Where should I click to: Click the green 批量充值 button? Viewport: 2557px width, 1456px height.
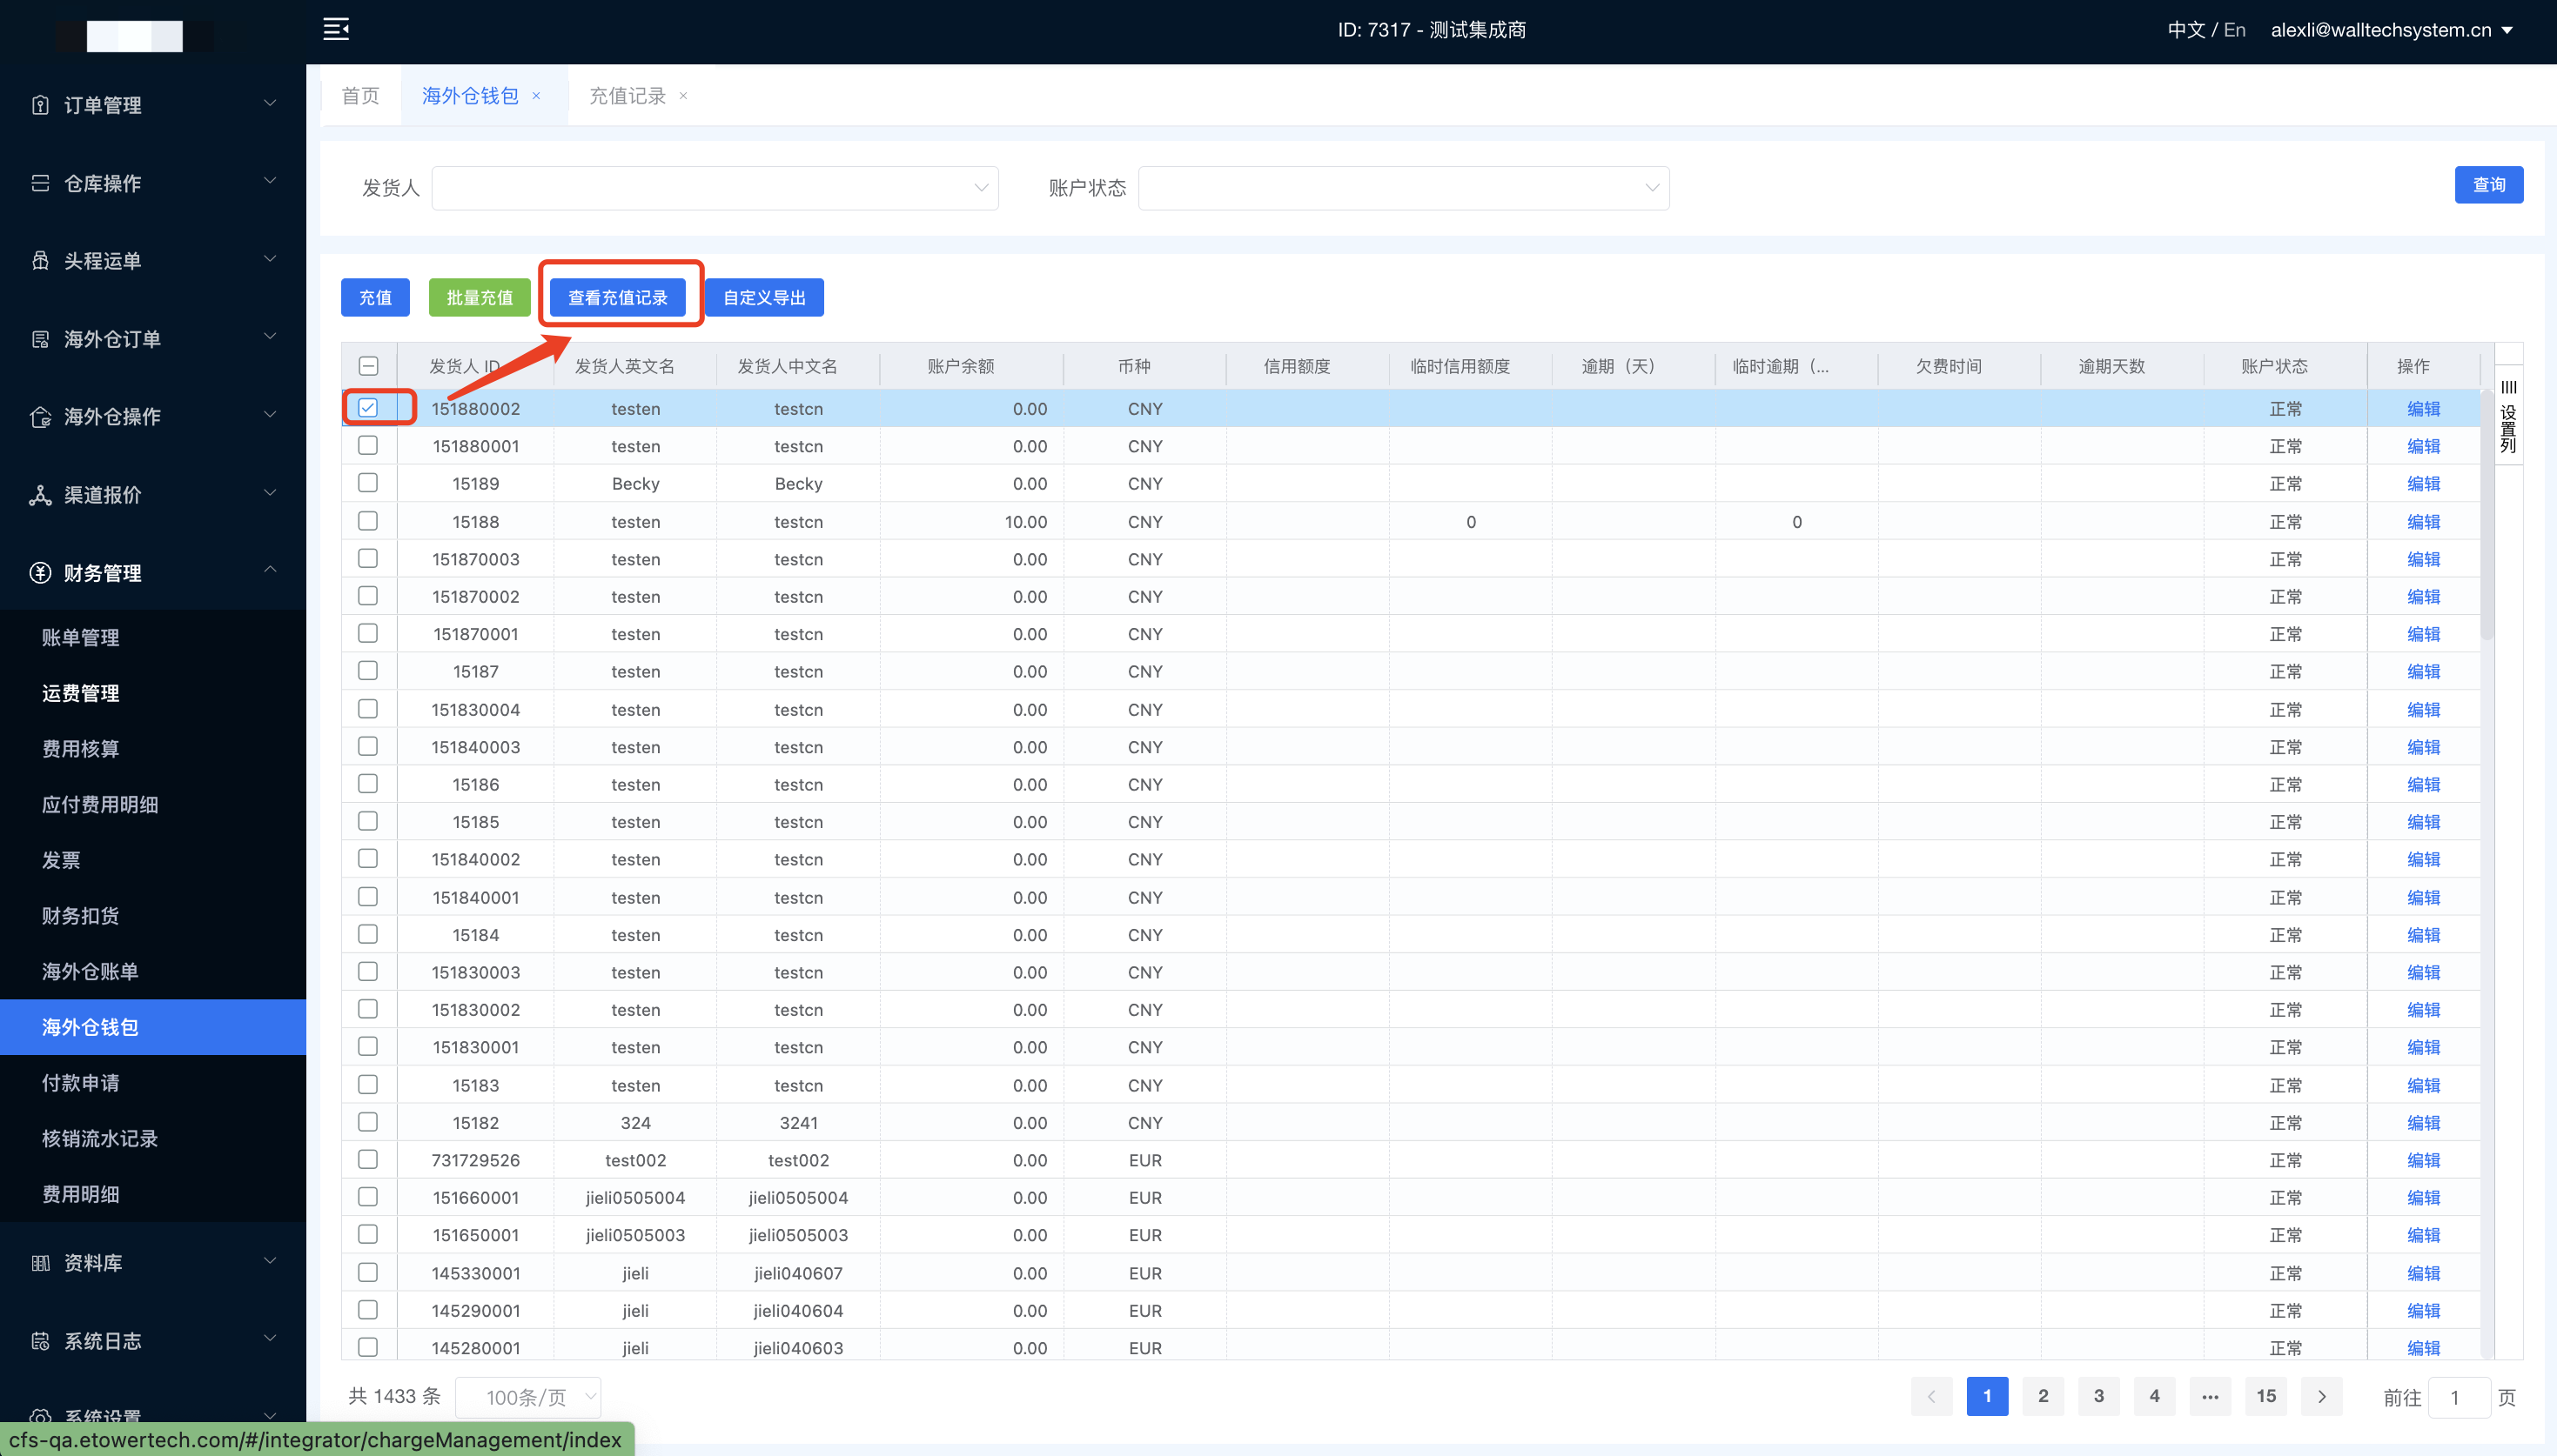pos(480,297)
